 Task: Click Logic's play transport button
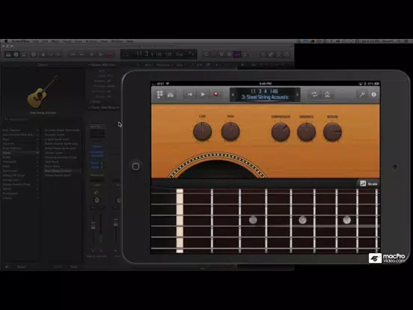(101, 55)
